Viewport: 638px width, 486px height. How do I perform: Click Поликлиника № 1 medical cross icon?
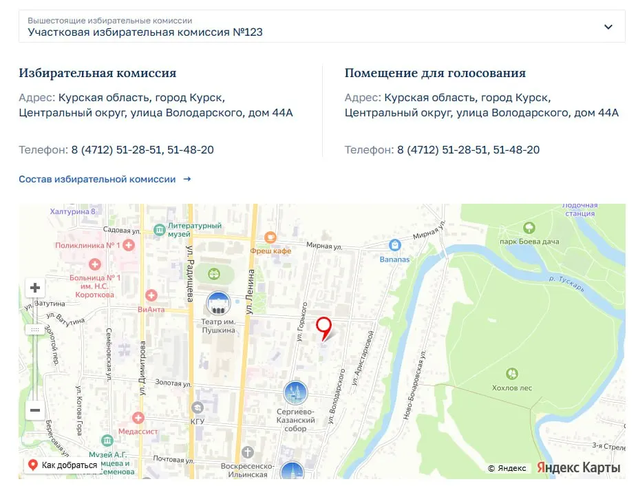pyautogui.click(x=129, y=245)
